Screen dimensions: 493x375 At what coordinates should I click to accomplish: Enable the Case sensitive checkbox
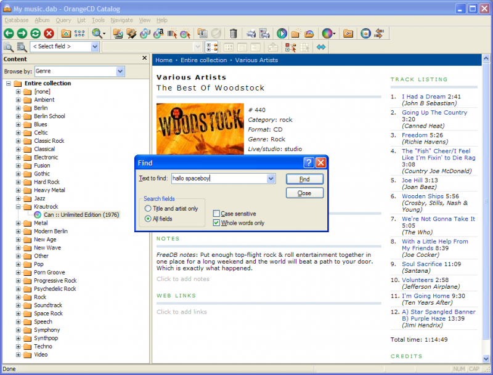tap(216, 214)
